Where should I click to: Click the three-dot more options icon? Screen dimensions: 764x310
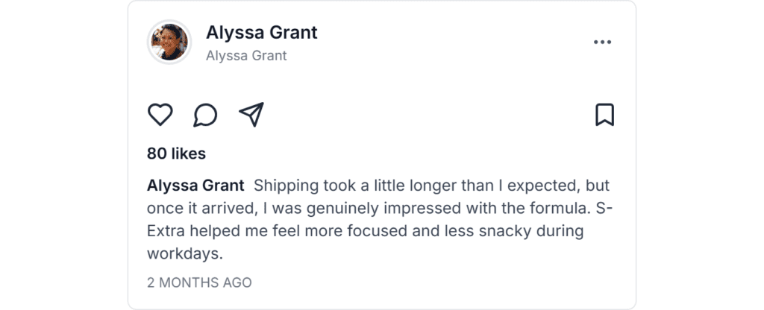point(602,42)
